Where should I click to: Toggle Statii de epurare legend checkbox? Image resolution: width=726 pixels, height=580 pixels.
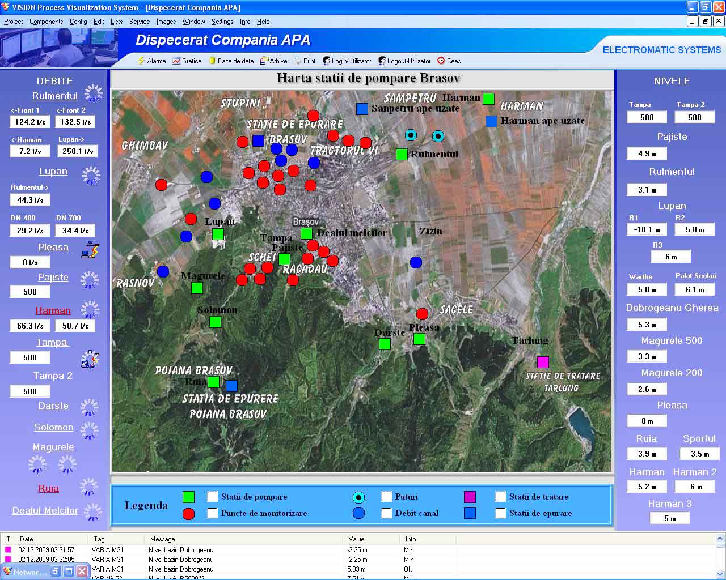(501, 513)
